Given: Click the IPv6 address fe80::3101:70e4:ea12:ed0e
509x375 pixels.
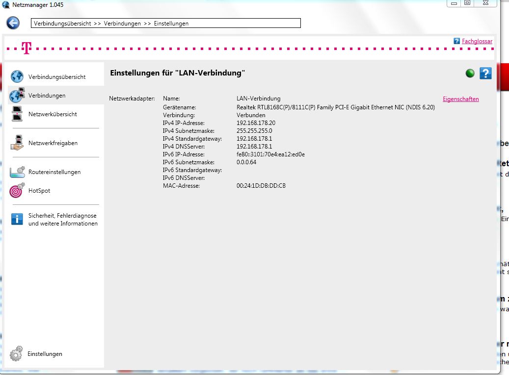Looking at the screenshot, I should click(270, 154).
